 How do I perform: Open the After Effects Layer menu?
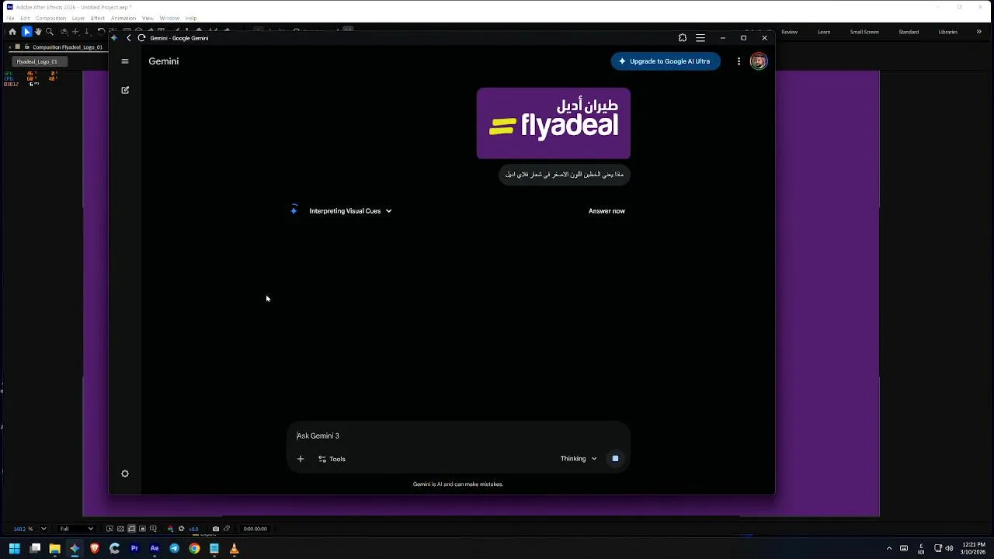(x=78, y=18)
